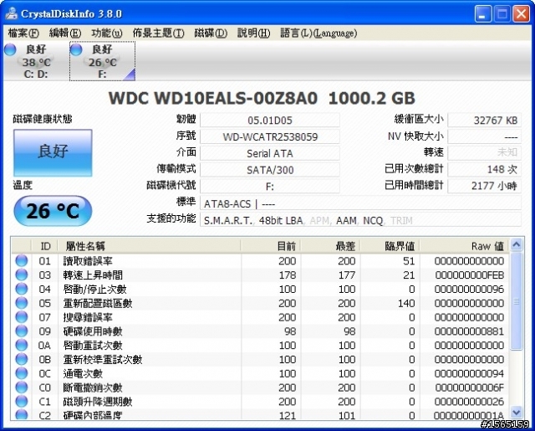Click the CrystalDiskInfo title bar icon
Screen dimensions: 535x431
tap(11, 13)
